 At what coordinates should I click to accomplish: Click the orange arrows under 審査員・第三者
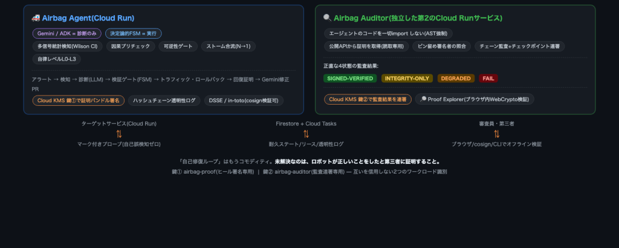point(497,134)
